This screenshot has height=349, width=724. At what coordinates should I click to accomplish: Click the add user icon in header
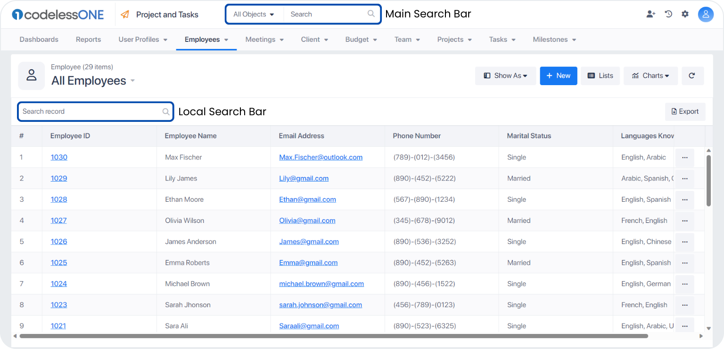click(651, 14)
